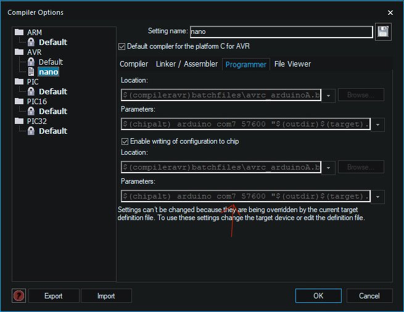Click the Setting name input field
This screenshot has height=312, width=404.
(281, 31)
